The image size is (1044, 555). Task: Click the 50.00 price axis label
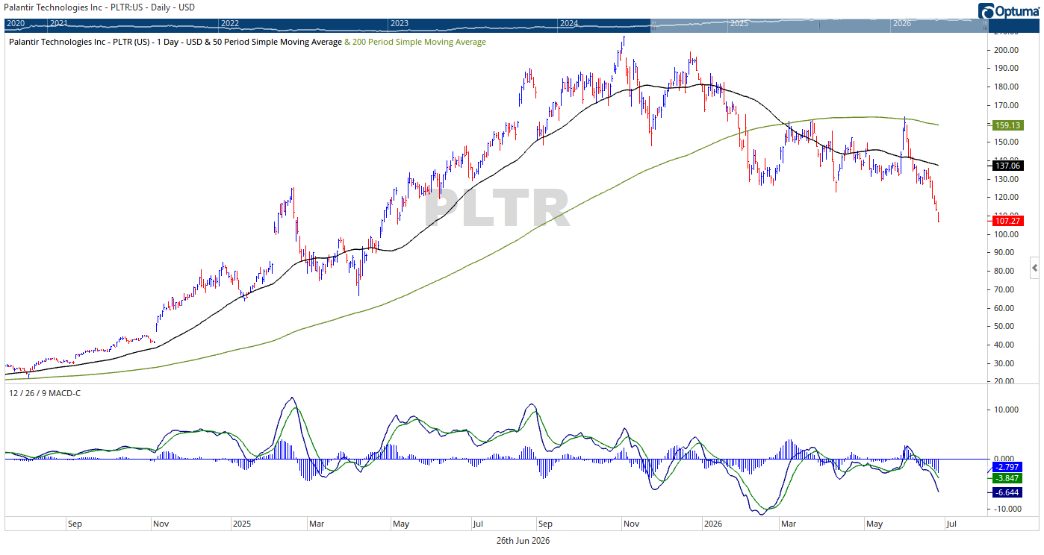tap(1005, 326)
